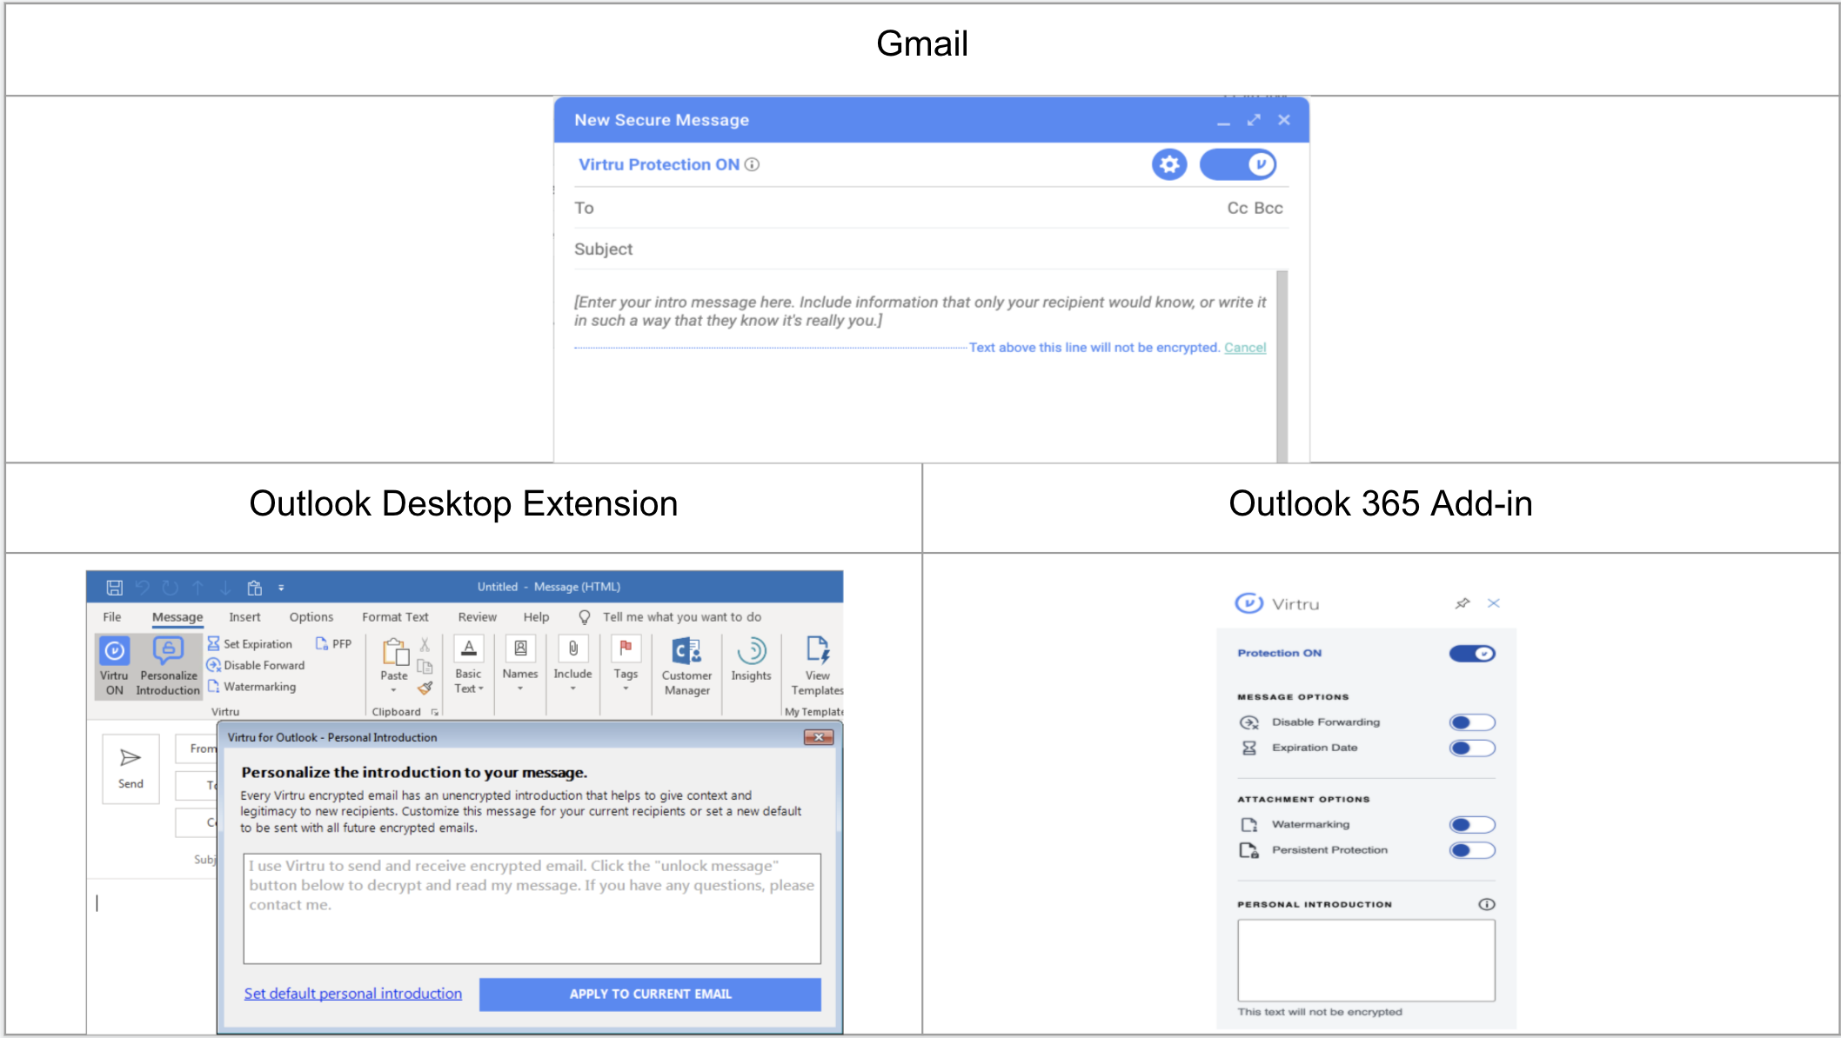Switch to the Format Text tab
Image resolution: width=1841 pixels, height=1038 pixels.
[395, 616]
